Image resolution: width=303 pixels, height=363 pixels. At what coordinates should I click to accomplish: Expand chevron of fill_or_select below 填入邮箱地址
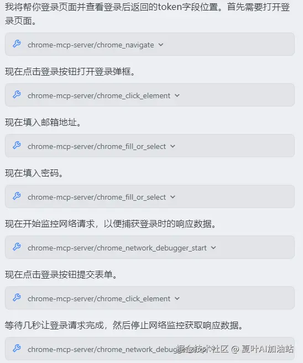(x=173, y=146)
